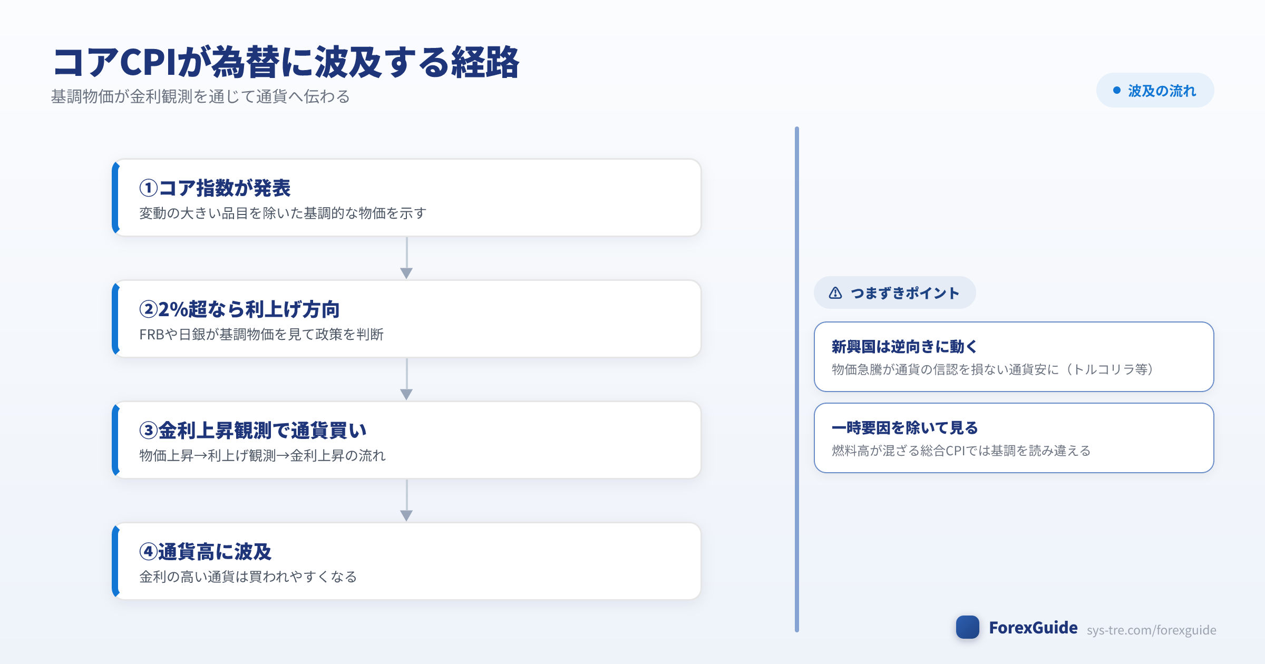Click the warning triangle icon beside つまずきポイント
Image resolution: width=1265 pixels, height=664 pixels.
click(x=835, y=293)
